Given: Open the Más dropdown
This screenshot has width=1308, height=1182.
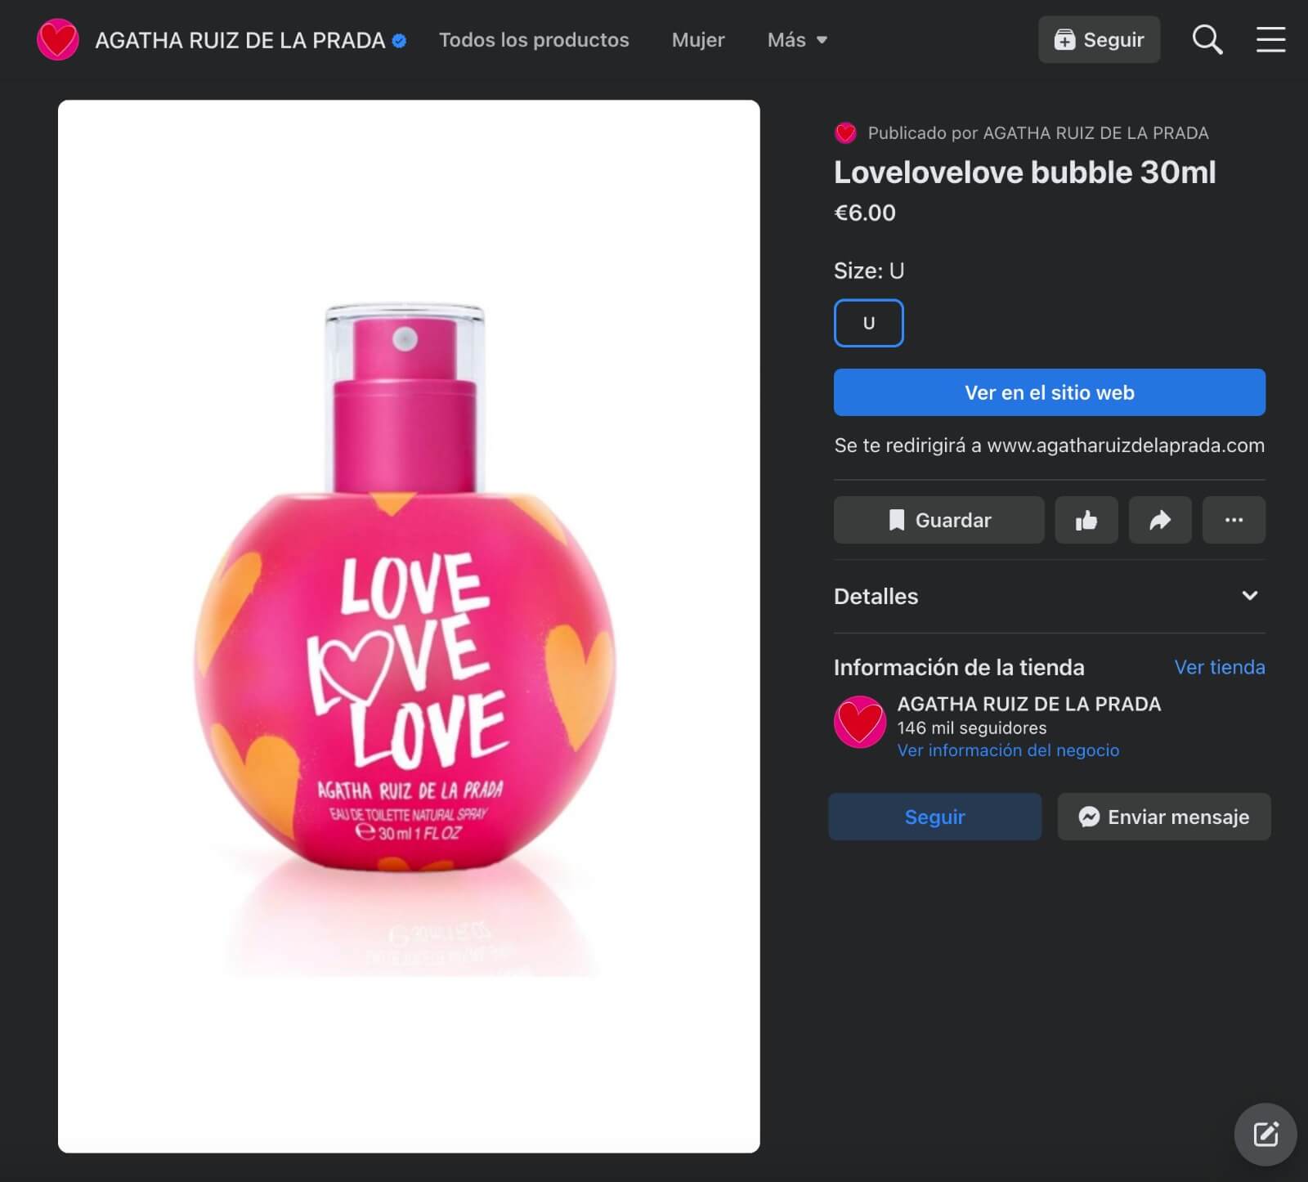Looking at the screenshot, I should [797, 39].
